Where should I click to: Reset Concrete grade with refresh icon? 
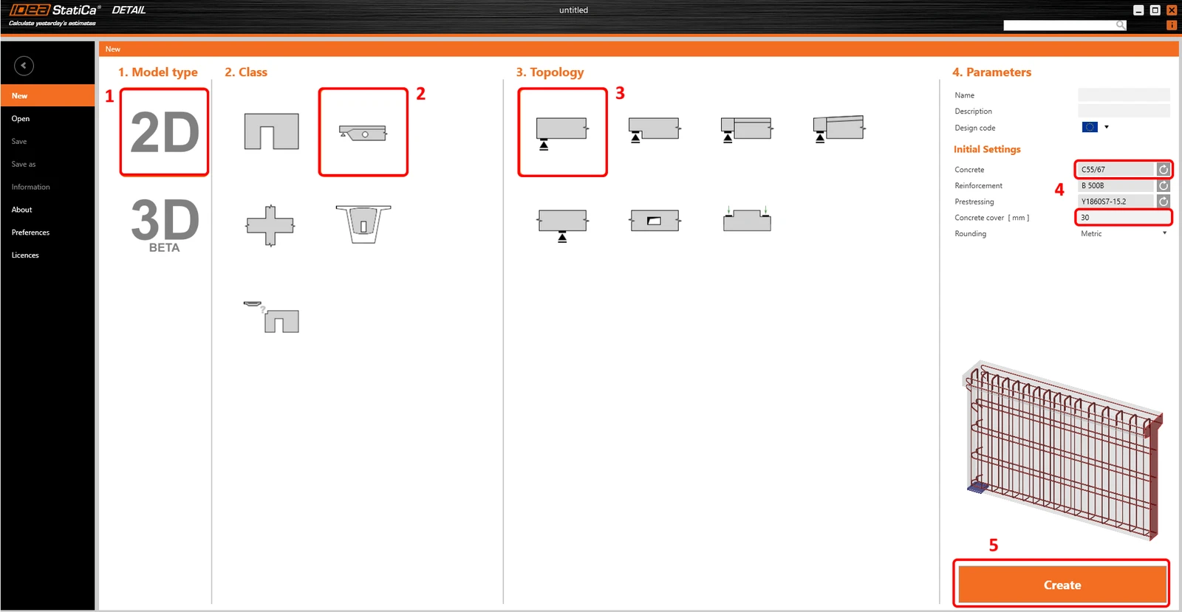[x=1164, y=170]
